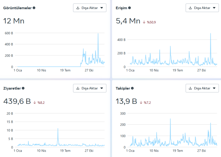Click the Dışa Aktar label in the Erişim card
Viewport: 221px width, 157px height.
(x=201, y=8)
